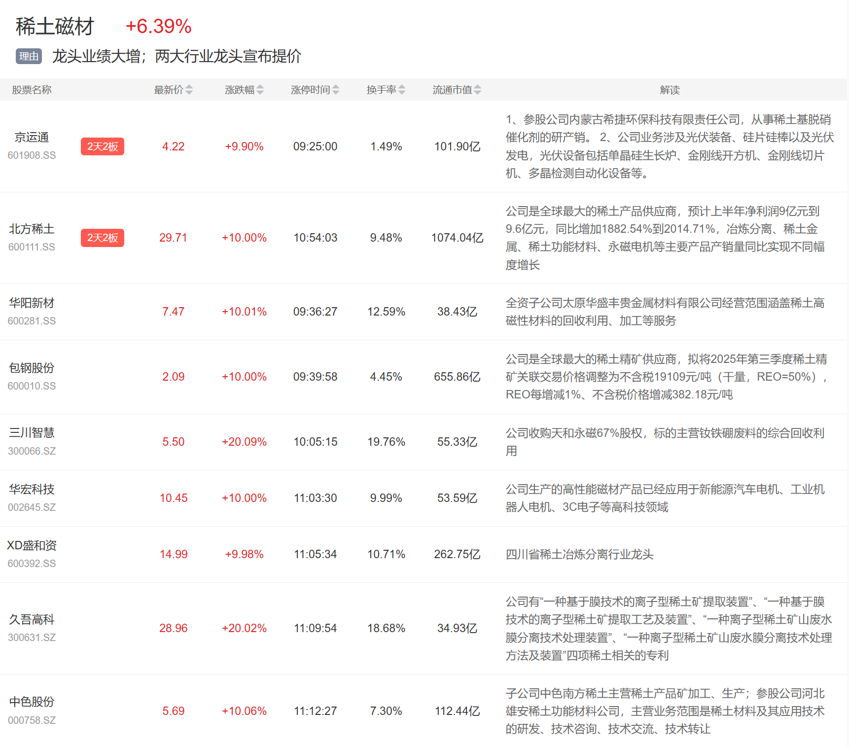Viewport: 849px width, 747px height.
Task: Open XD盛和资 stock link
Action: [x=32, y=545]
